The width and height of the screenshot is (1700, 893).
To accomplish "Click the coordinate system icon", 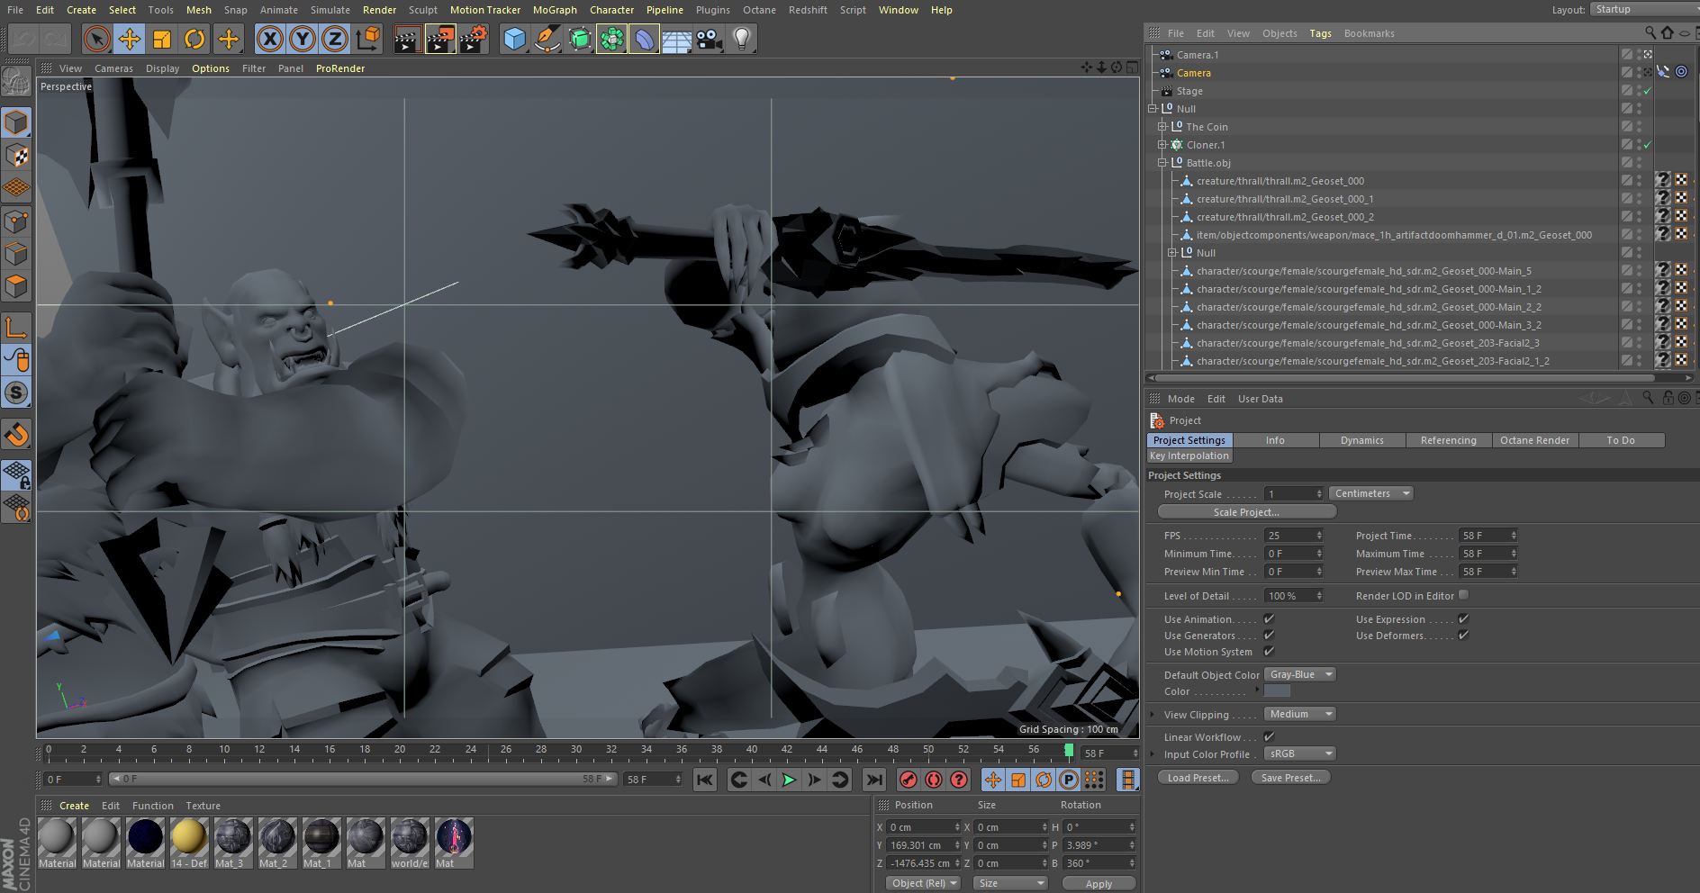I will (x=368, y=39).
